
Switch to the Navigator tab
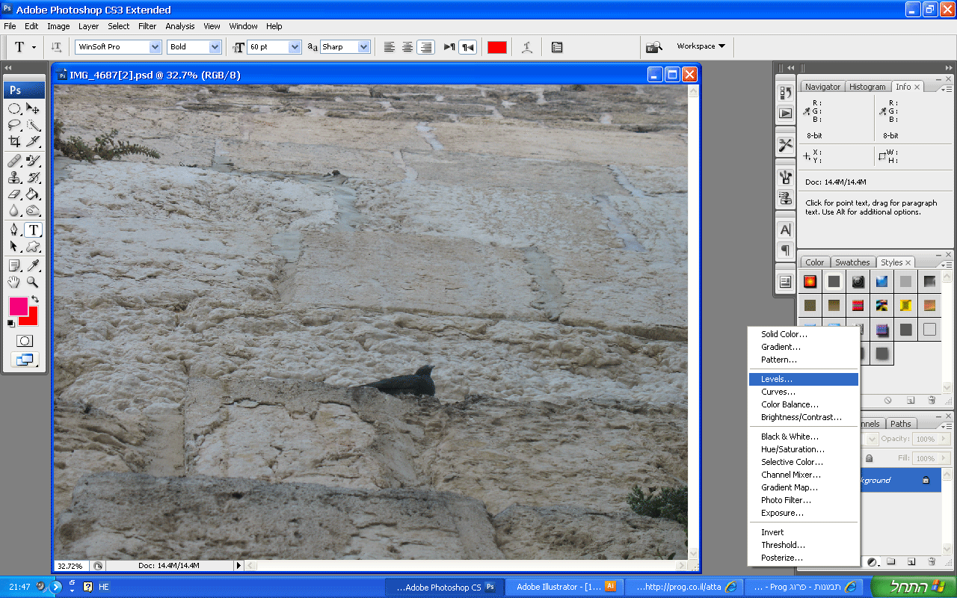tap(823, 87)
